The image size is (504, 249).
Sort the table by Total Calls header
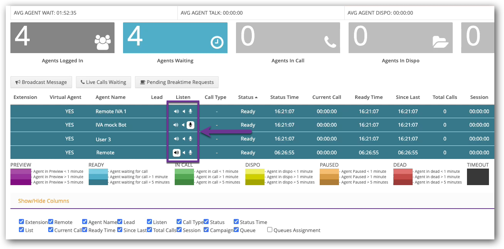(x=445, y=97)
